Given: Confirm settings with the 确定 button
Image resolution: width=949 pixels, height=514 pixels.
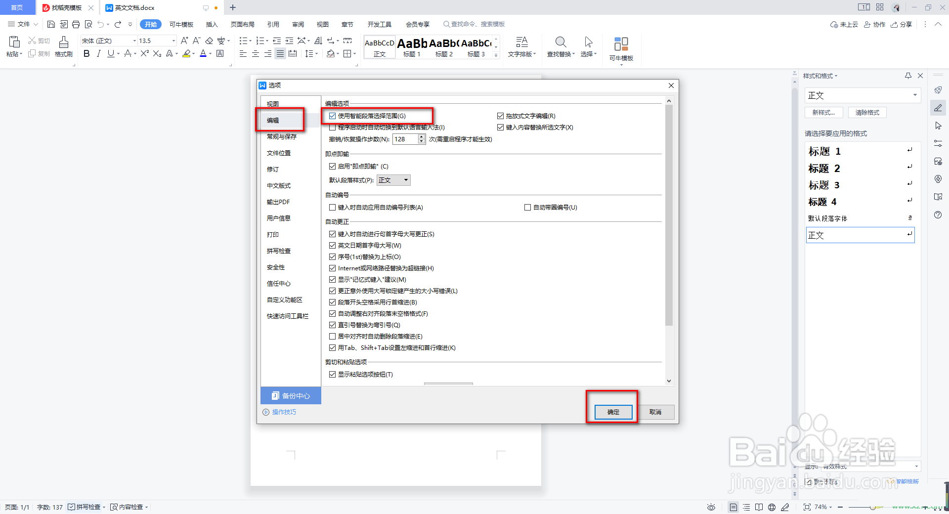Looking at the screenshot, I should pyautogui.click(x=612, y=412).
